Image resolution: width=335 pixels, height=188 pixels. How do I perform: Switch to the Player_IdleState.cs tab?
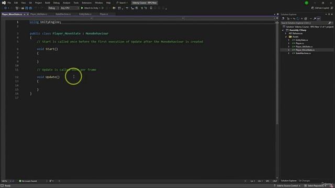click(39, 14)
